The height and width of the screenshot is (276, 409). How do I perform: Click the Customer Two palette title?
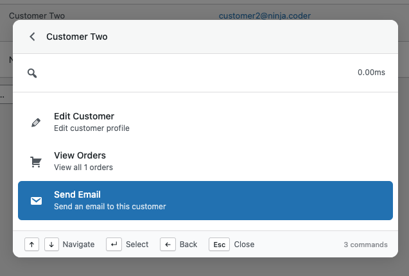pyautogui.click(x=77, y=37)
